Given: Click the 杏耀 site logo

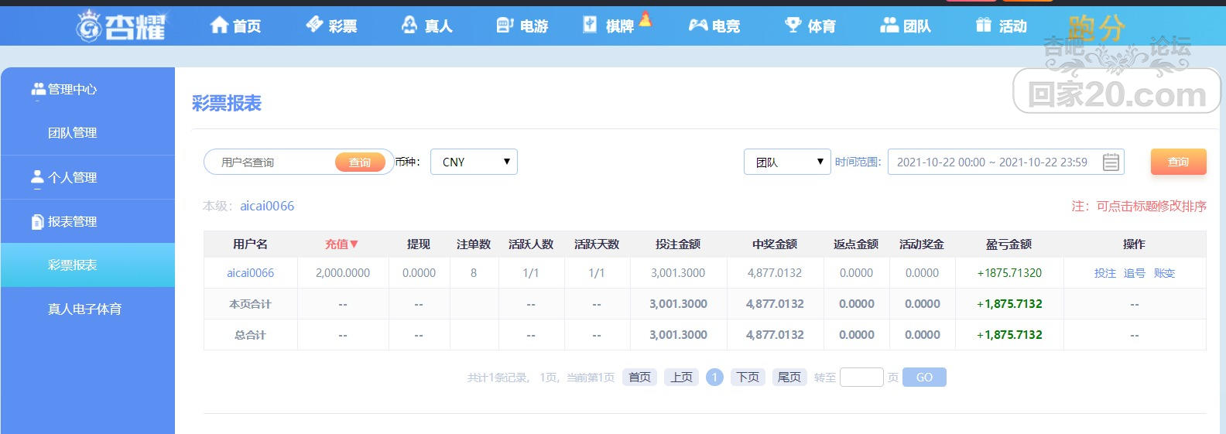Looking at the screenshot, I should click(121, 26).
